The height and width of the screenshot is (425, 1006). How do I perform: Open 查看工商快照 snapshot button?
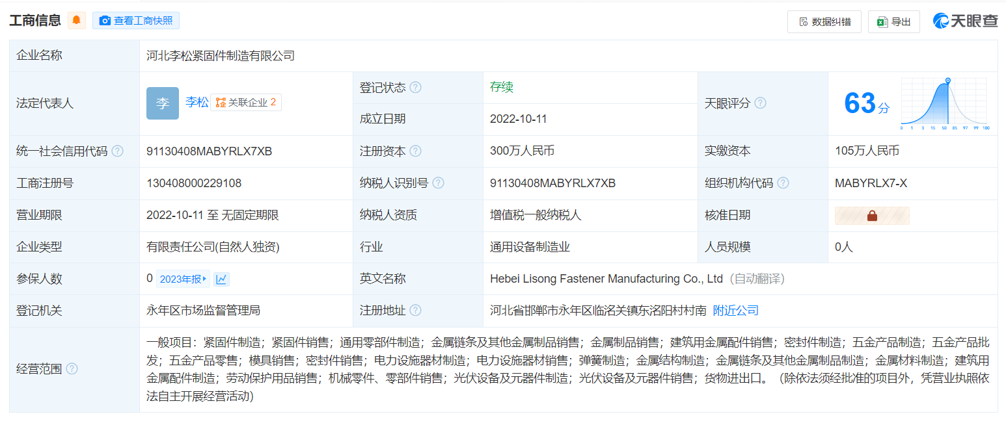(x=136, y=21)
